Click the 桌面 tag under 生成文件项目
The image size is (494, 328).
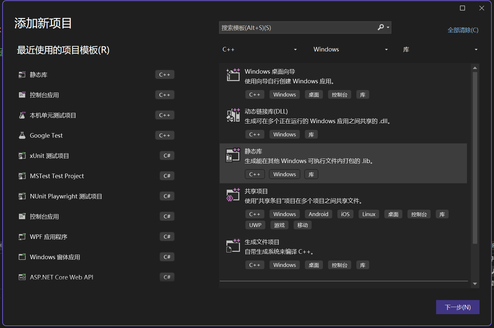pos(314,265)
